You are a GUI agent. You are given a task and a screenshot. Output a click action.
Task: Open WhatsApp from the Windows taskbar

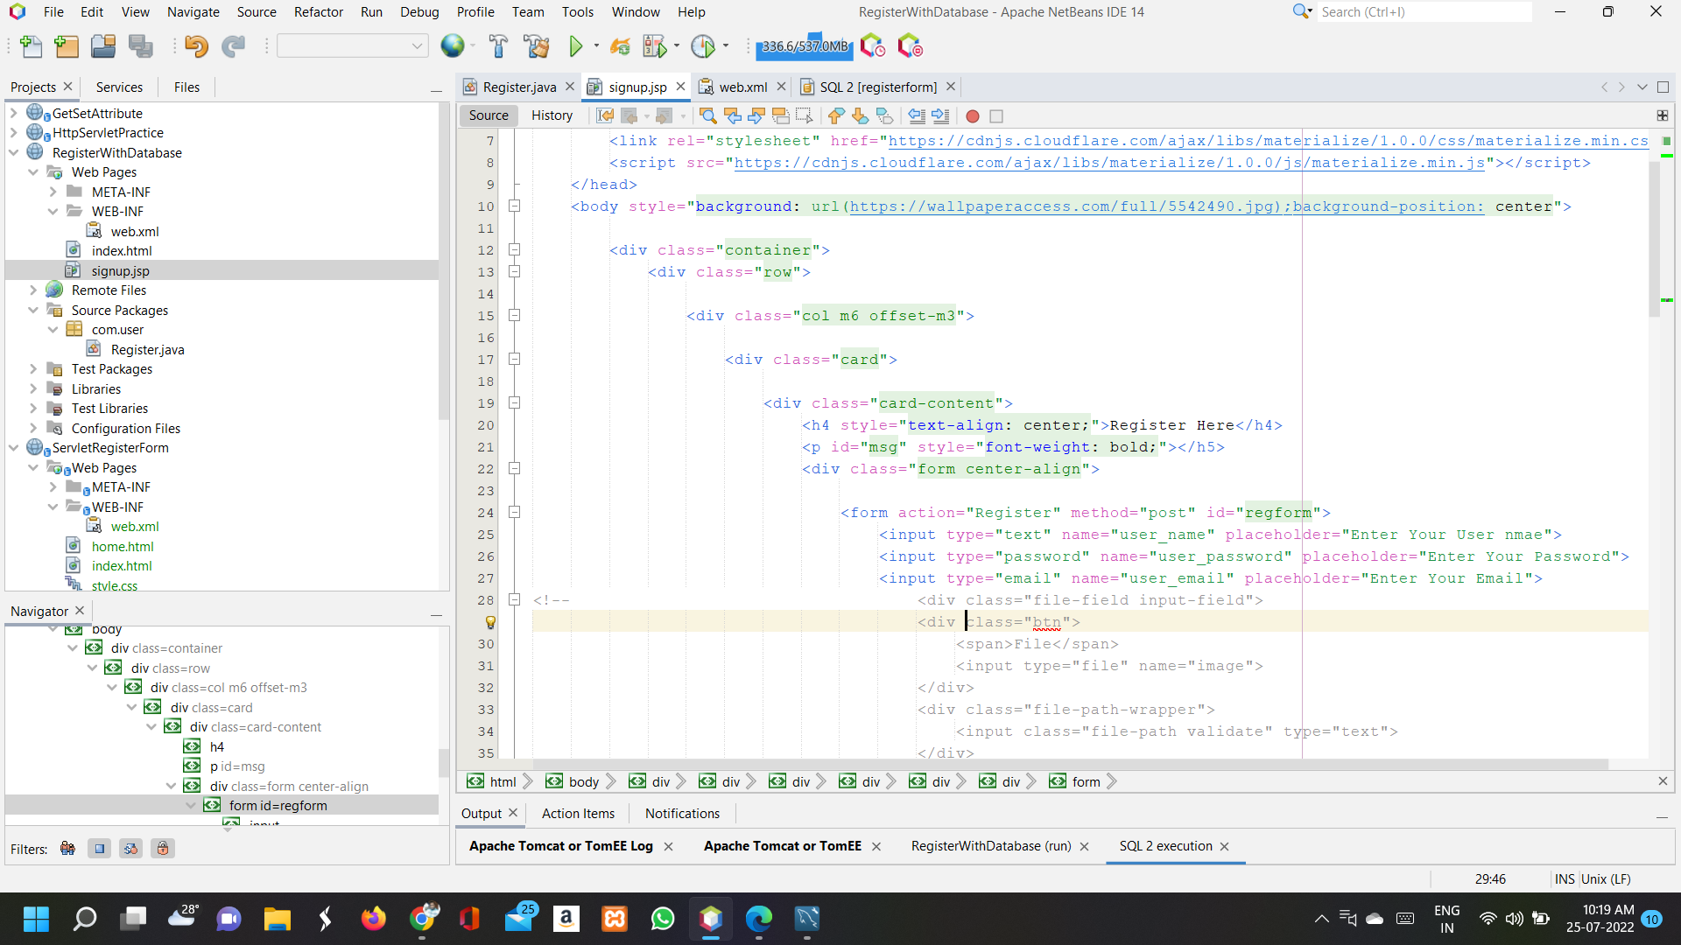663,919
